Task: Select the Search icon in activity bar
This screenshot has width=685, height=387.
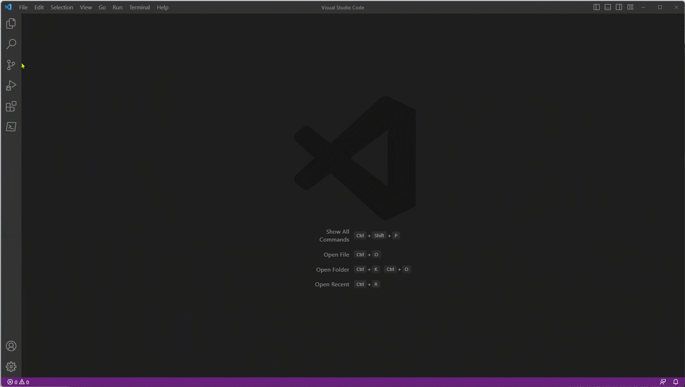Action: 11,44
